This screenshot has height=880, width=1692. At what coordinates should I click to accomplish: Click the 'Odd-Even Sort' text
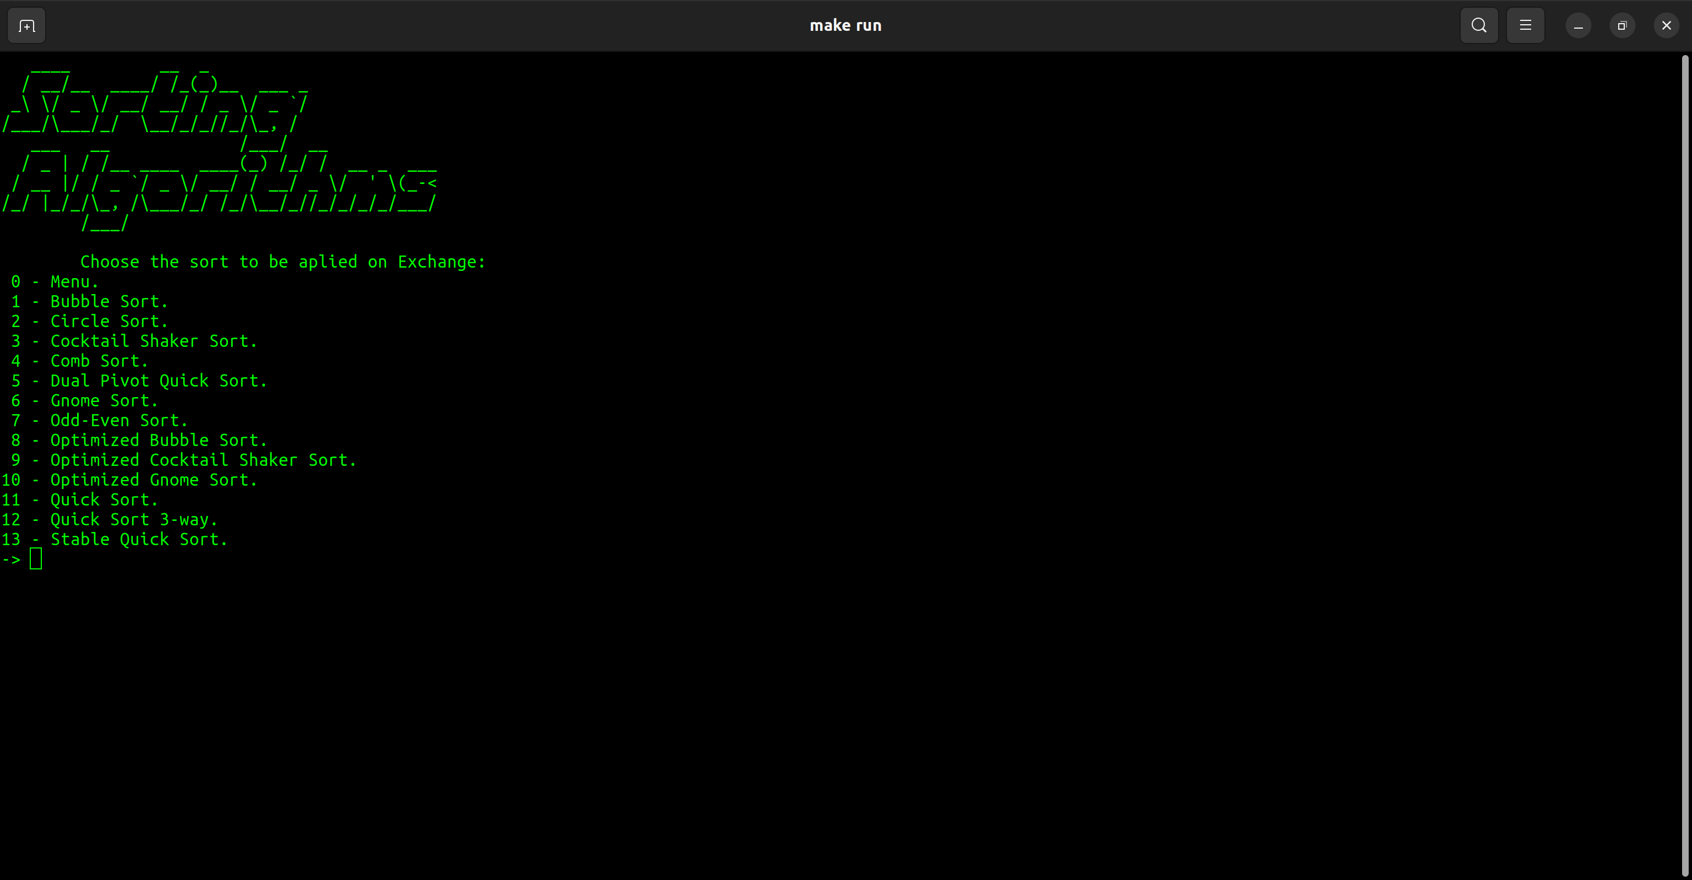click(119, 420)
